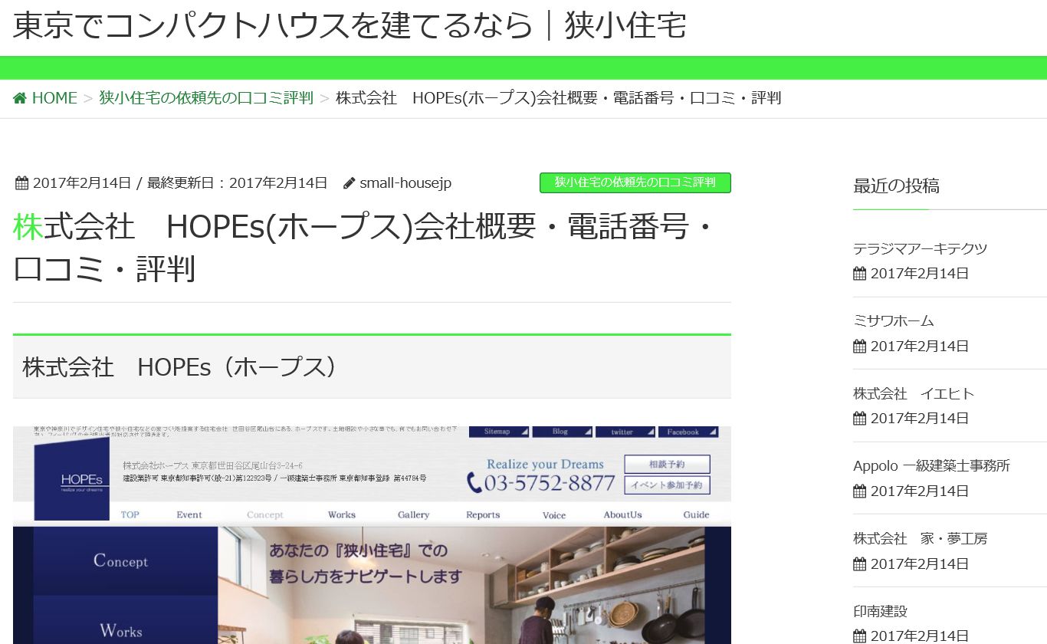
Task: Open the site title 東京でコンパクトハウスを建てるなら
Action: pos(350,25)
